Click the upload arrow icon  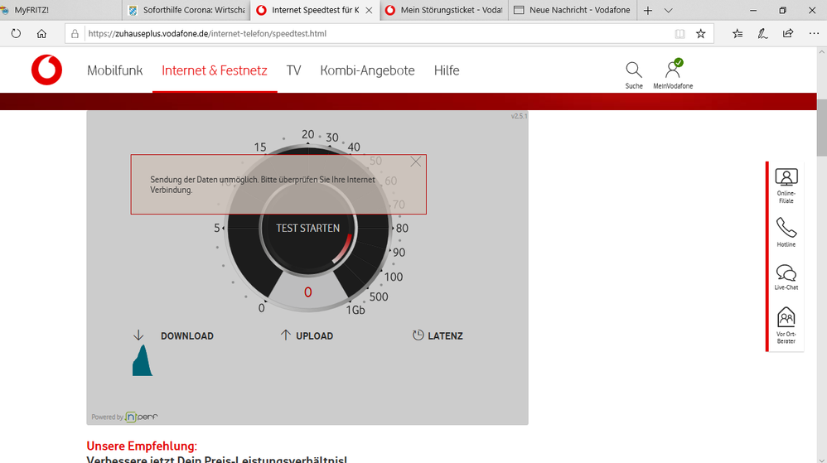click(285, 335)
